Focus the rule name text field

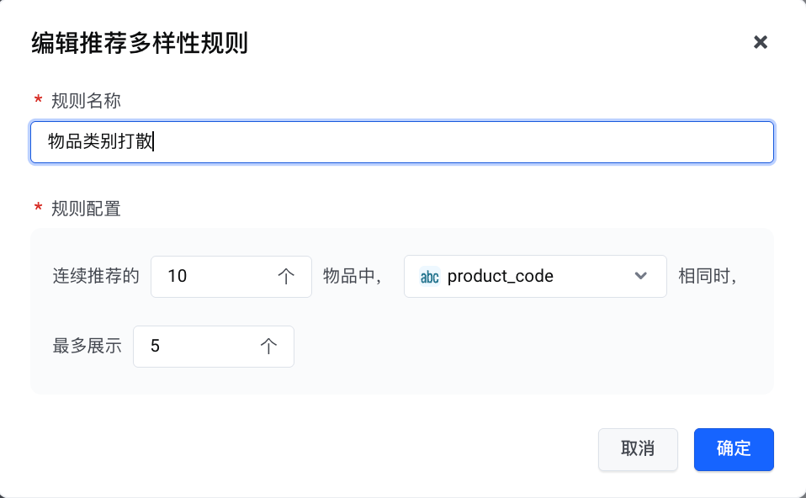click(x=401, y=142)
